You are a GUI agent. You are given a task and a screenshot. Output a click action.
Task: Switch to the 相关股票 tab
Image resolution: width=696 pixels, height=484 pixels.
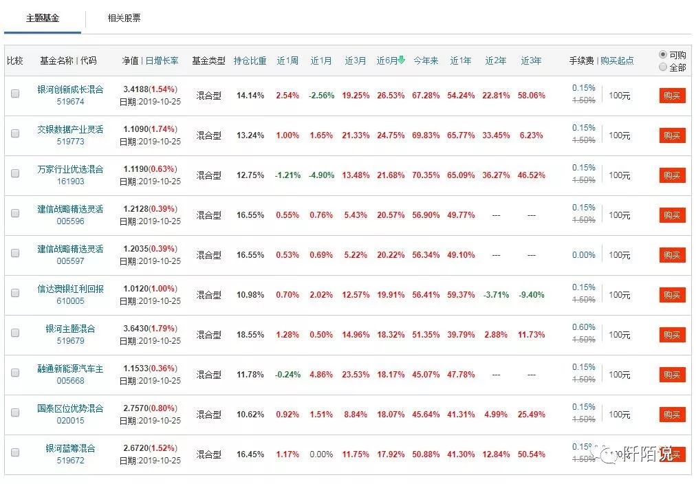coord(124,18)
